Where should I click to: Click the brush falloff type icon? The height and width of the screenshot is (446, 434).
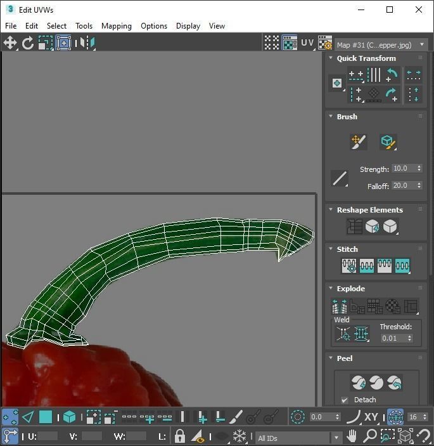340,179
